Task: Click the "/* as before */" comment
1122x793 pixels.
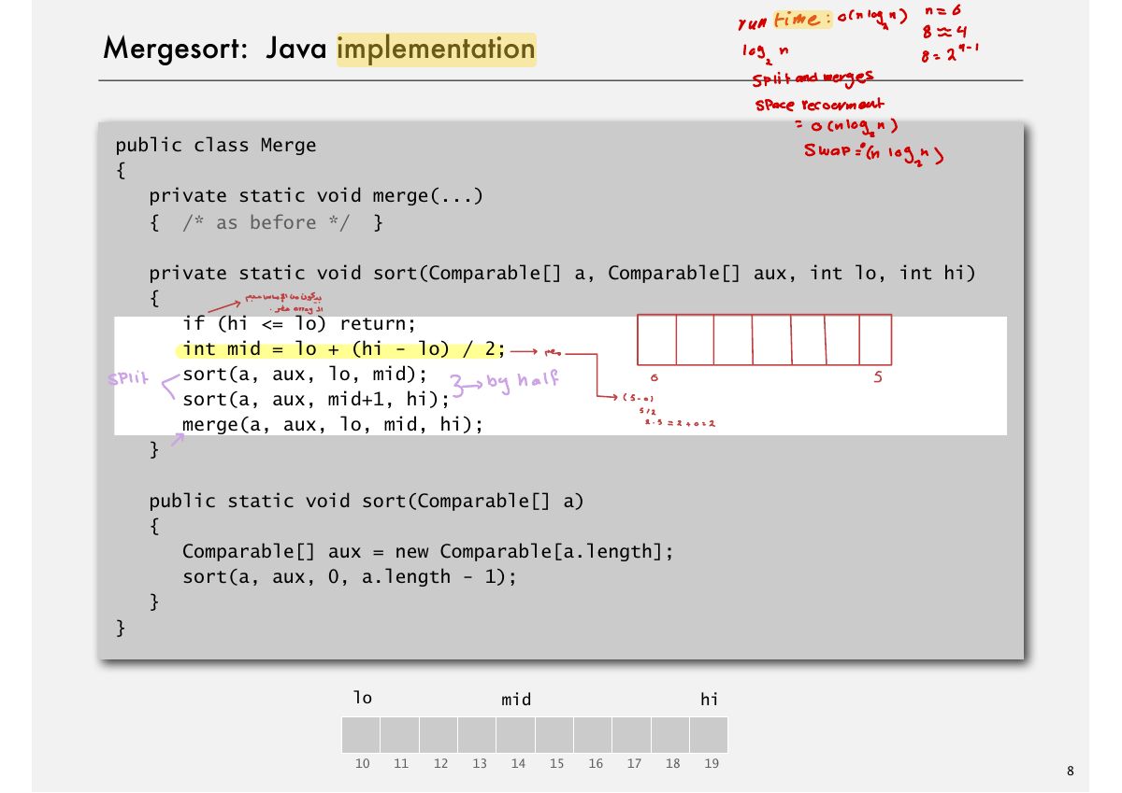Action: (x=266, y=222)
